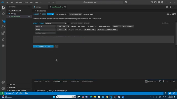The width and height of the screenshot is (177, 99).
Task: Toggle UNIQUE for Name column
Action: point(71,30)
